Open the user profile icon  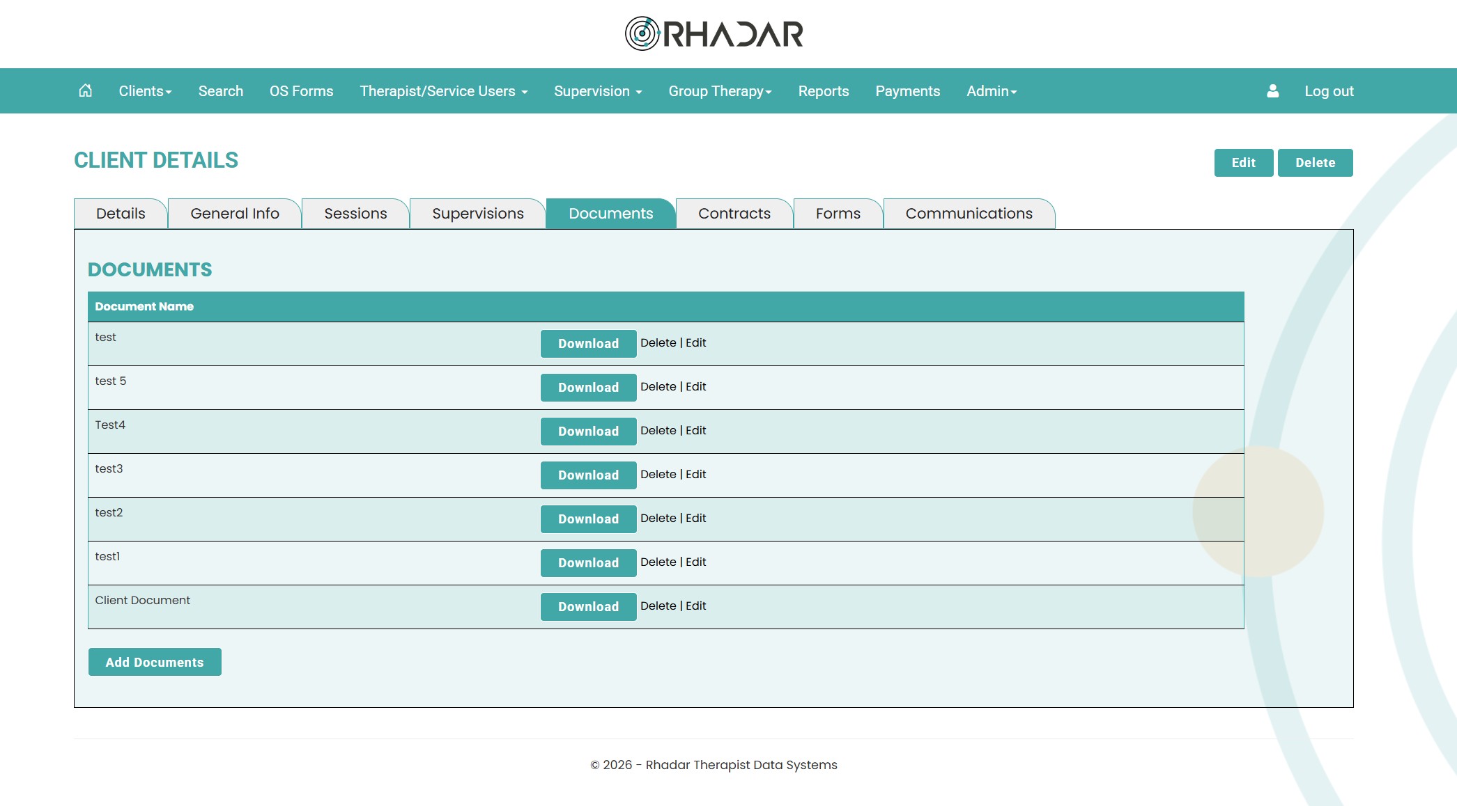point(1272,90)
